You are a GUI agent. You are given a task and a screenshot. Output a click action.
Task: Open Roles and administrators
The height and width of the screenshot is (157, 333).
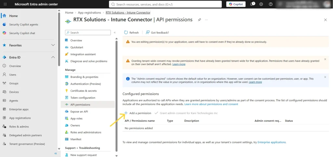(x=86, y=132)
